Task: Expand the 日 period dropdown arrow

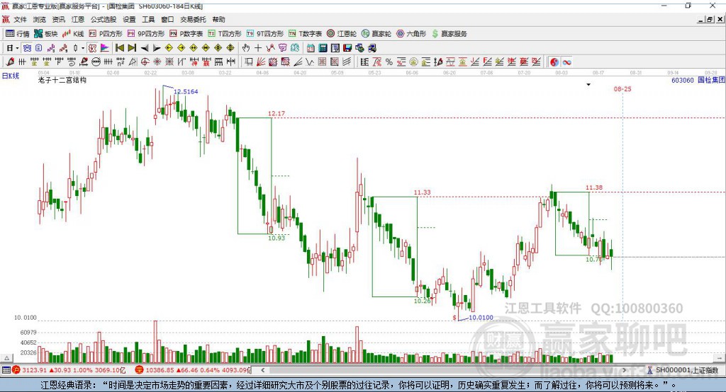Action: click(17, 48)
